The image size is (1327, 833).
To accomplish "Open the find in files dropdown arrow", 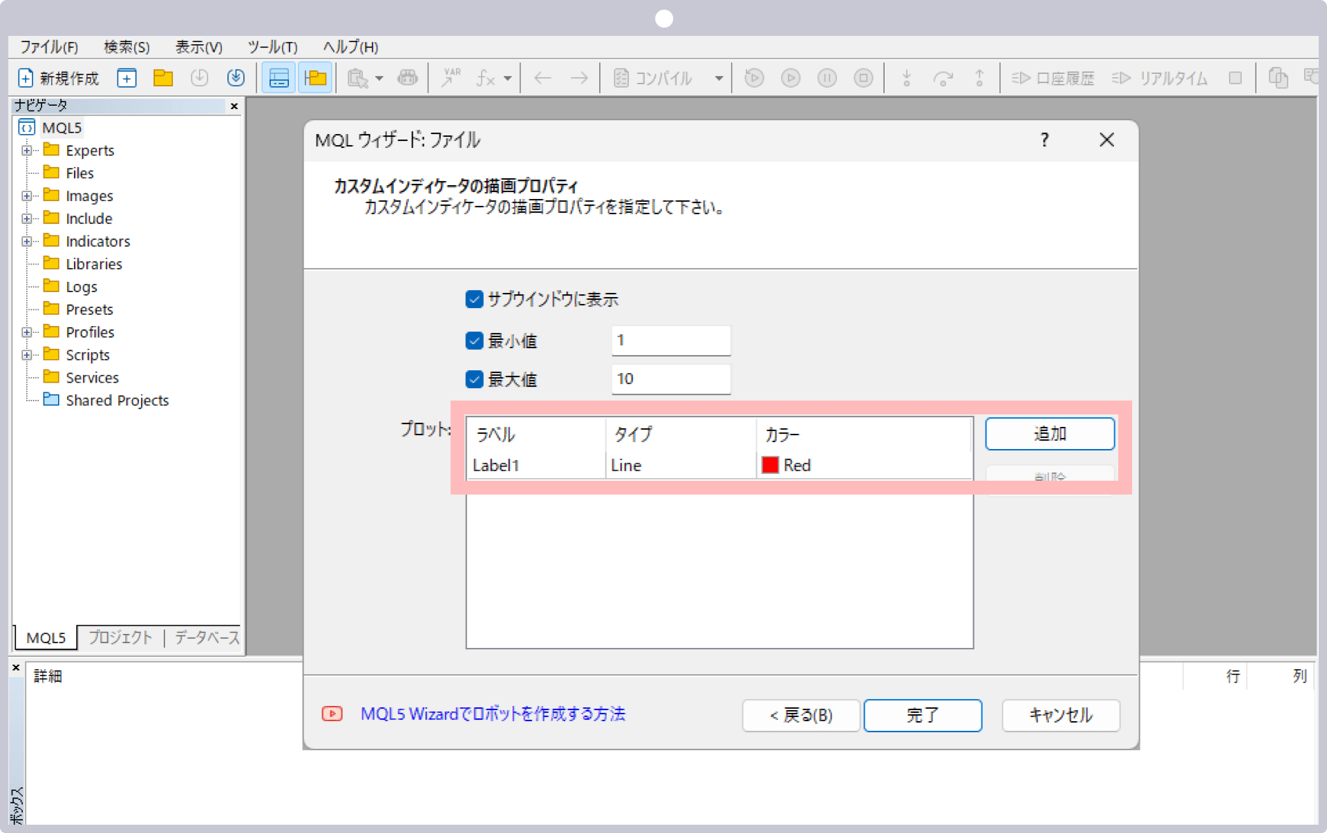I will click(379, 78).
